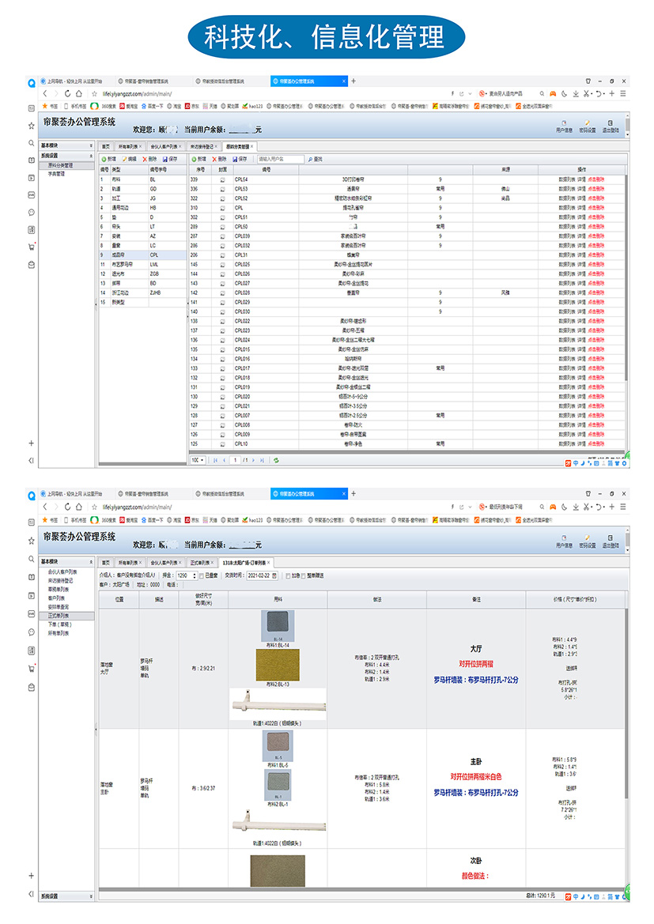Click red 删除 icon in right list toolbar
Viewport: 654px width, 924px height.
[x=214, y=159]
